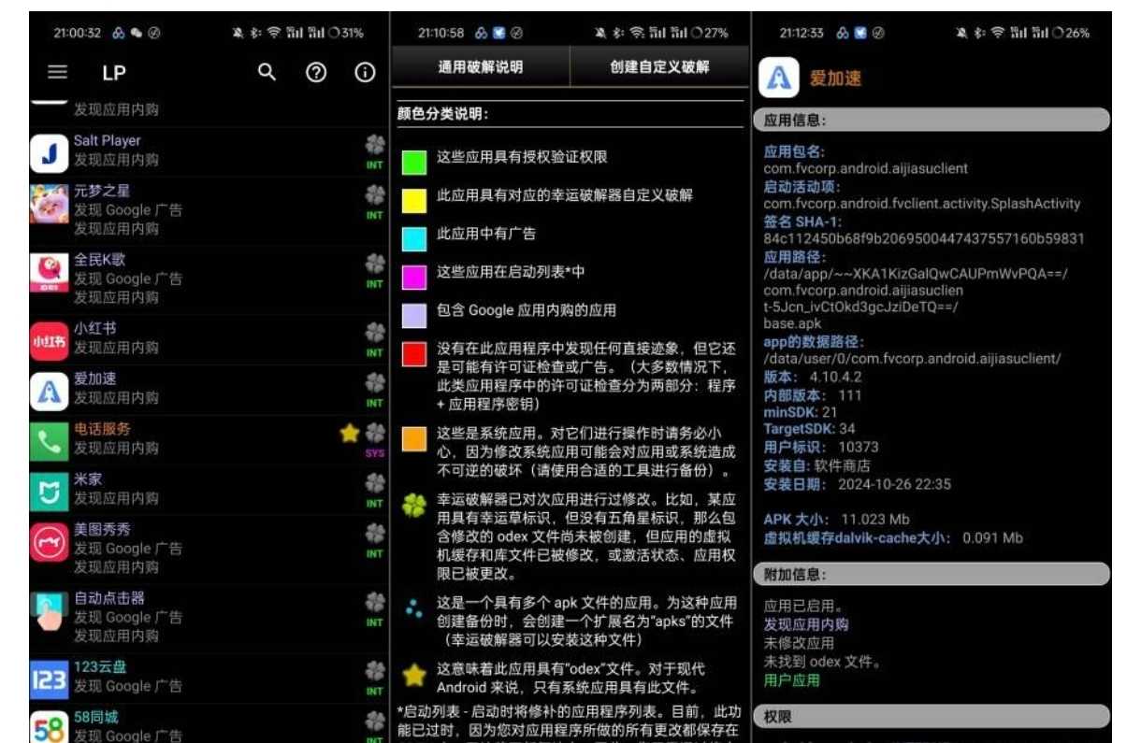Select the Salt Player app icon

pos(49,152)
